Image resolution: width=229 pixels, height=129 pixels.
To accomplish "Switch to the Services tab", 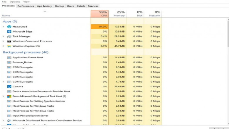I will [93, 6].
